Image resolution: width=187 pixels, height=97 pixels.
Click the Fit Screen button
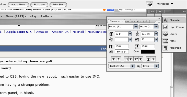pyautogui.click(x=39, y=5)
